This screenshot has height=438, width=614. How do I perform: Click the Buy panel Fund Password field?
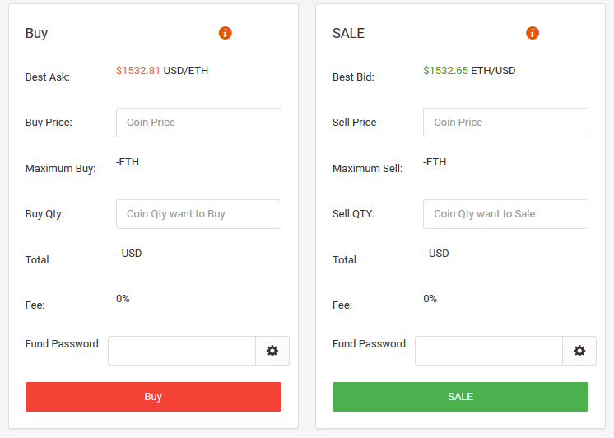point(182,351)
